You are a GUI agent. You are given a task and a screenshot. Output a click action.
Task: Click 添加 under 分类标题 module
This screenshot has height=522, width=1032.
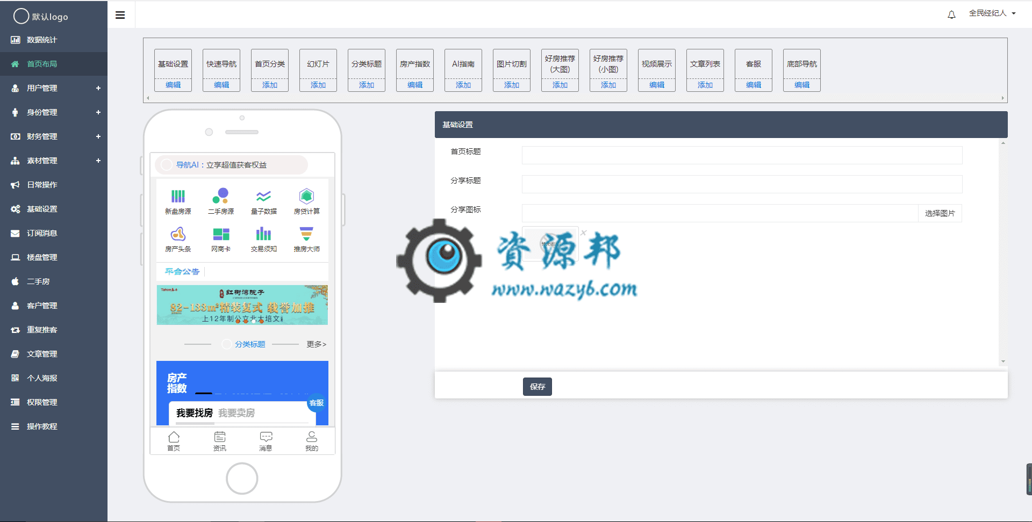367,85
